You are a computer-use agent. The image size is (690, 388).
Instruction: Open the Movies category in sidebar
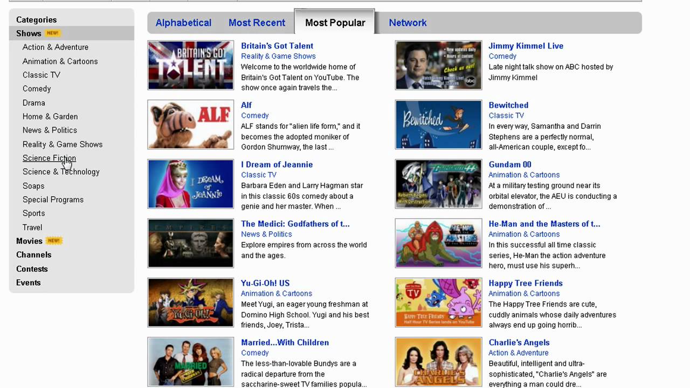pyautogui.click(x=29, y=241)
